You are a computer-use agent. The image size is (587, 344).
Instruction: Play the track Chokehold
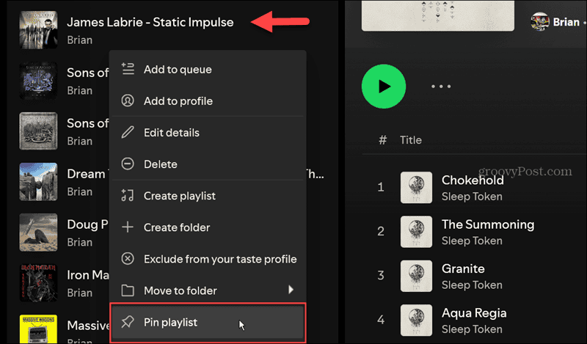pyautogui.click(x=473, y=180)
